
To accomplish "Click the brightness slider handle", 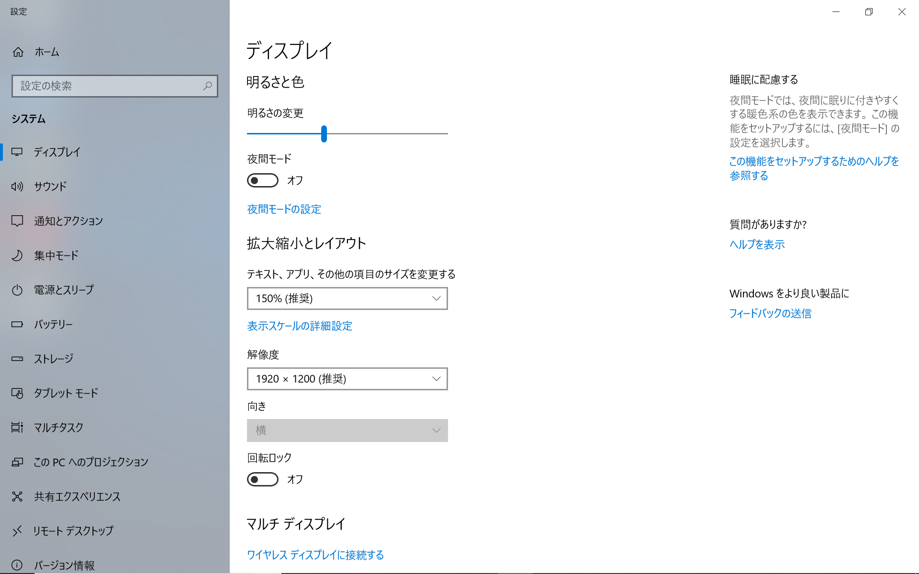I will click(x=324, y=134).
